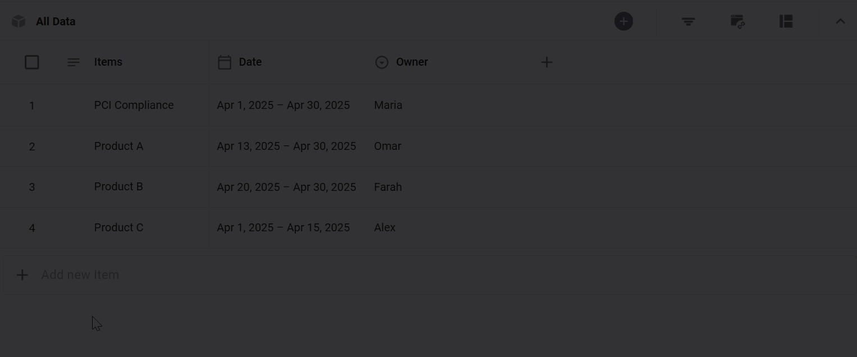The width and height of the screenshot is (857, 357).
Task: Select the Items column header
Action: [108, 62]
